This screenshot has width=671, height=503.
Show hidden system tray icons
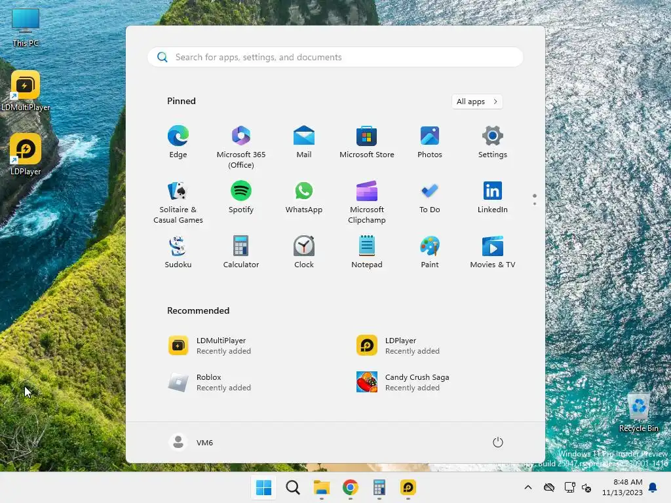tap(528, 487)
